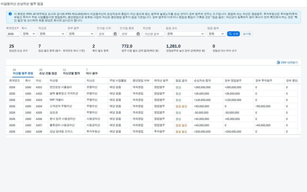Image resolution: width=307 pixels, height=192 pixels.
Task: Click the 회계연도 column header
Action: coord(15,81)
